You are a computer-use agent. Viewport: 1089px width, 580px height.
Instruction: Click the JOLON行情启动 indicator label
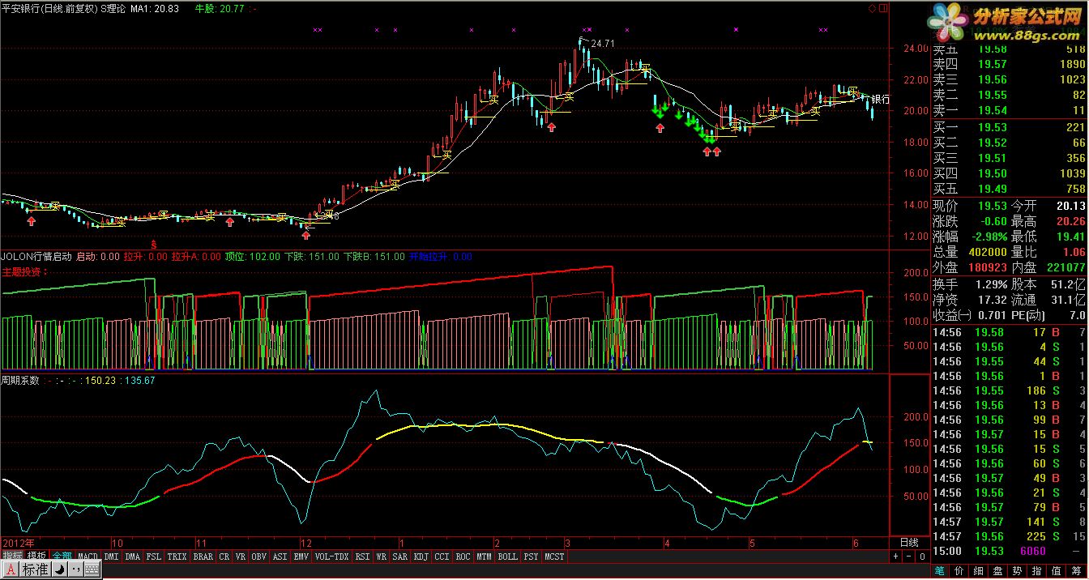[37, 257]
